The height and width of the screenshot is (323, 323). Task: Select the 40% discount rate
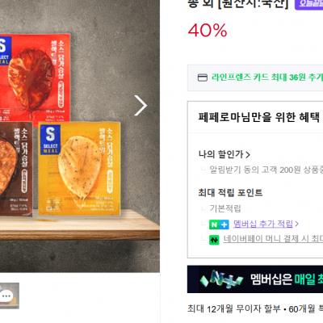[x=208, y=30]
